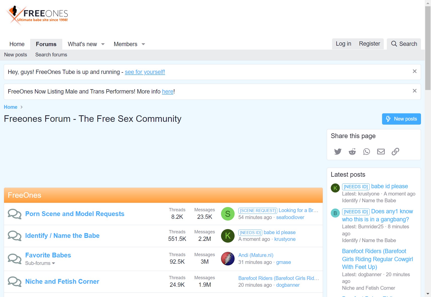Click SCENE REQUEST prefix tag
Image resolution: width=431 pixels, height=297 pixels.
tap(258, 211)
